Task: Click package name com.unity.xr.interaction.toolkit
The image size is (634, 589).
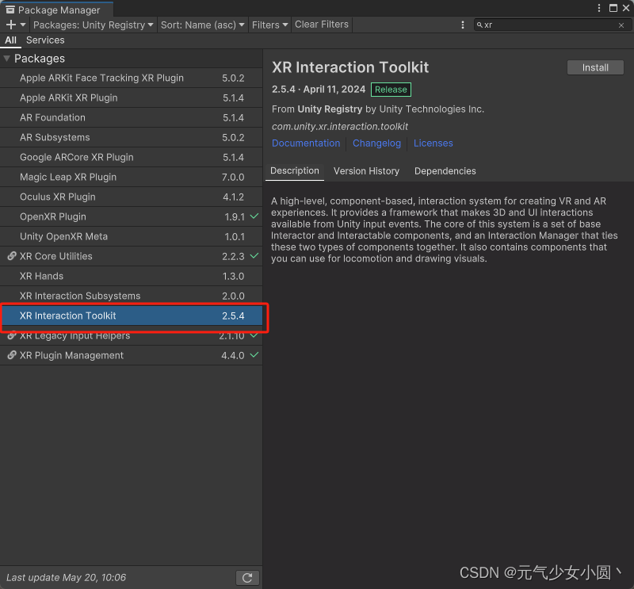Action: (x=340, y=127)
